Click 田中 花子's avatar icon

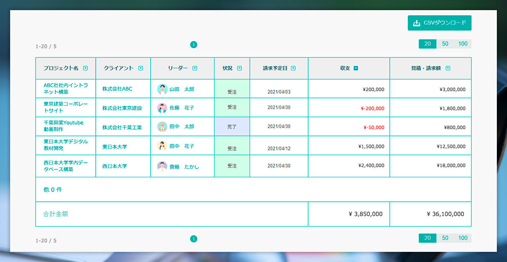coord(162,146)
